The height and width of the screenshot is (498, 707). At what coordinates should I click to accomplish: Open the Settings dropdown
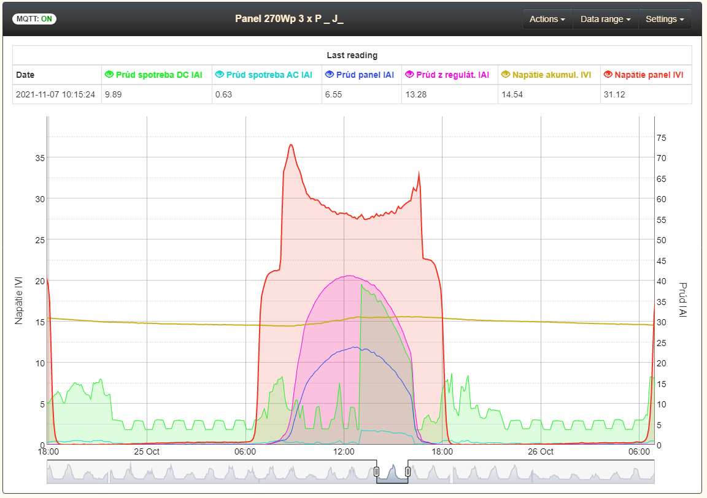pyautogui.click(x=665, y=19)
